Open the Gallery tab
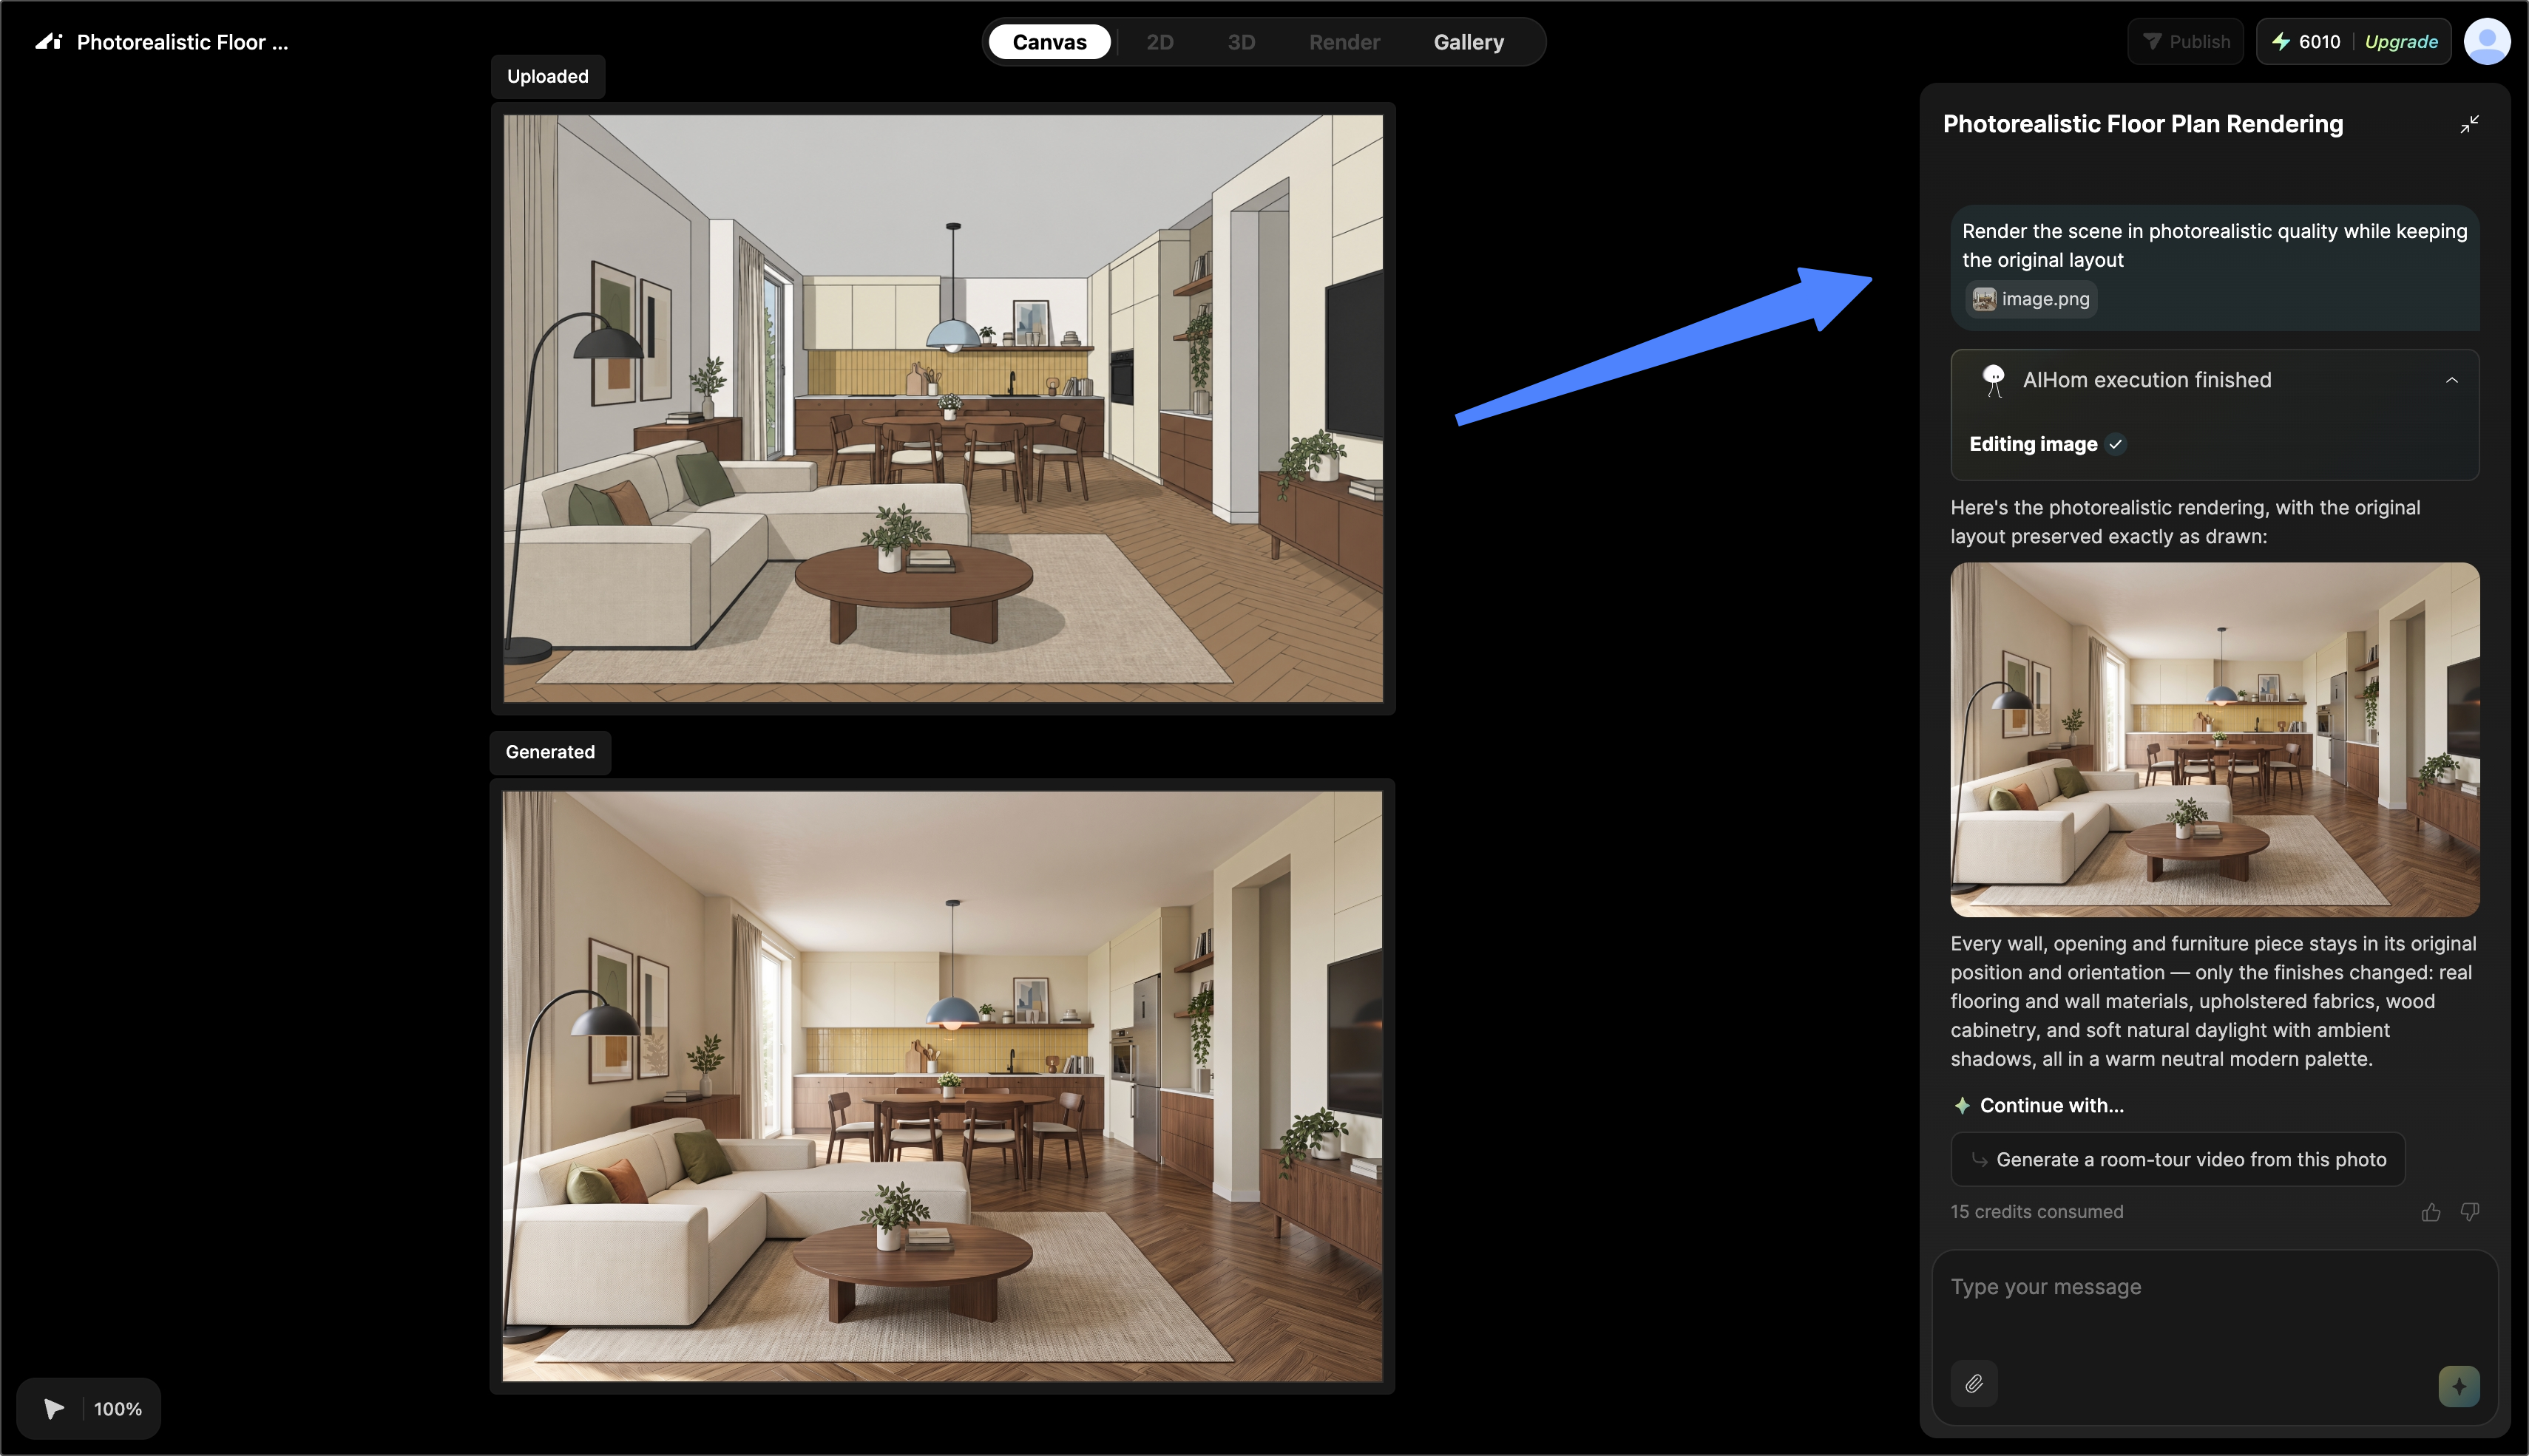 click(x=1469, y=42)
